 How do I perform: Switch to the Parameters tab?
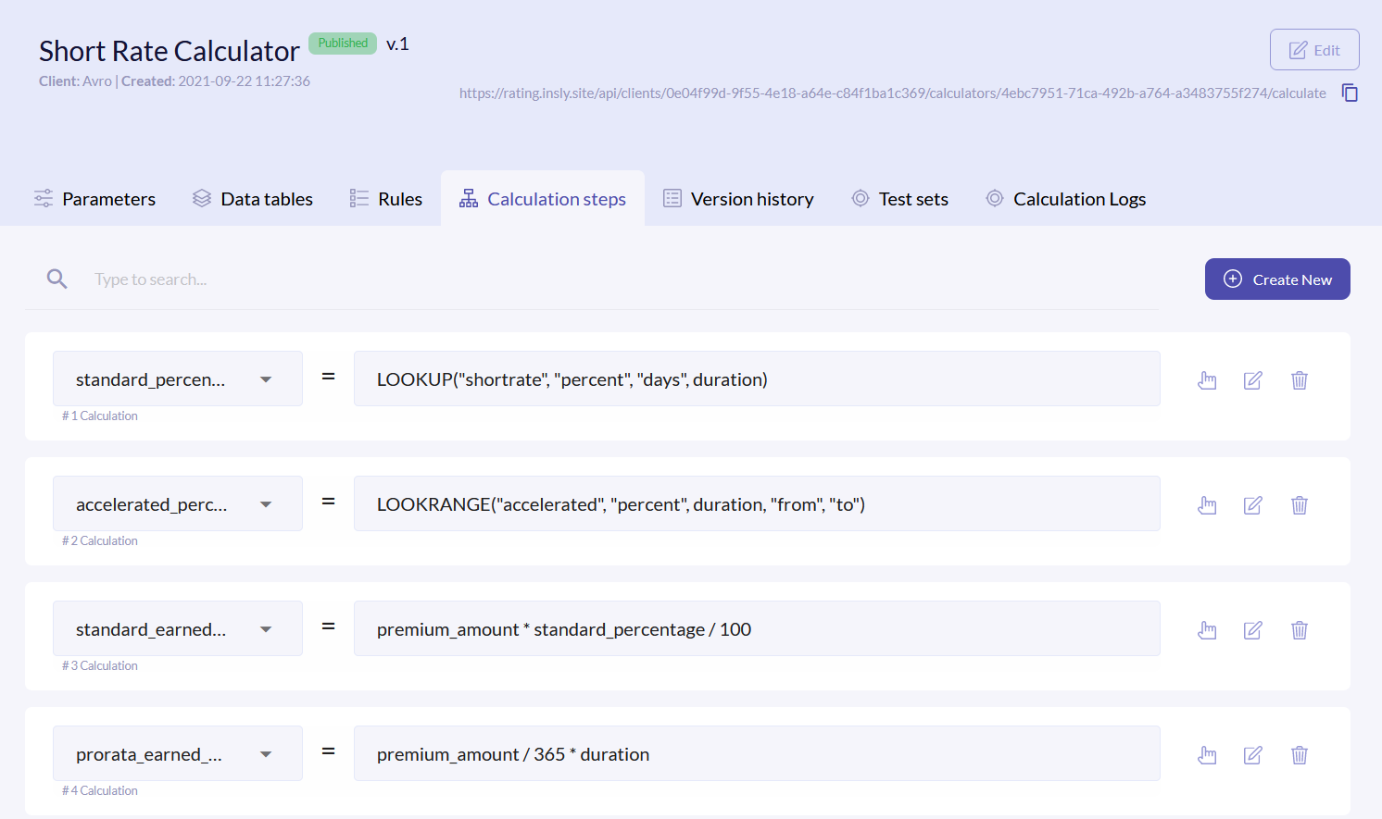click(94, 199)
